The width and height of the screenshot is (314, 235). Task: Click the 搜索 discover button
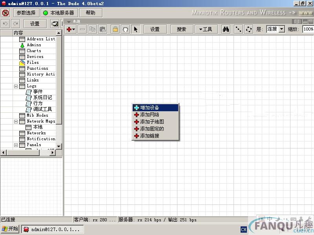(x=182, y=29)
